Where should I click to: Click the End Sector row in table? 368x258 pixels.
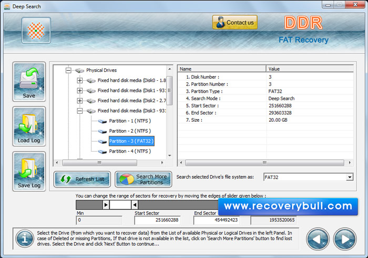click(x=265, y=113)
